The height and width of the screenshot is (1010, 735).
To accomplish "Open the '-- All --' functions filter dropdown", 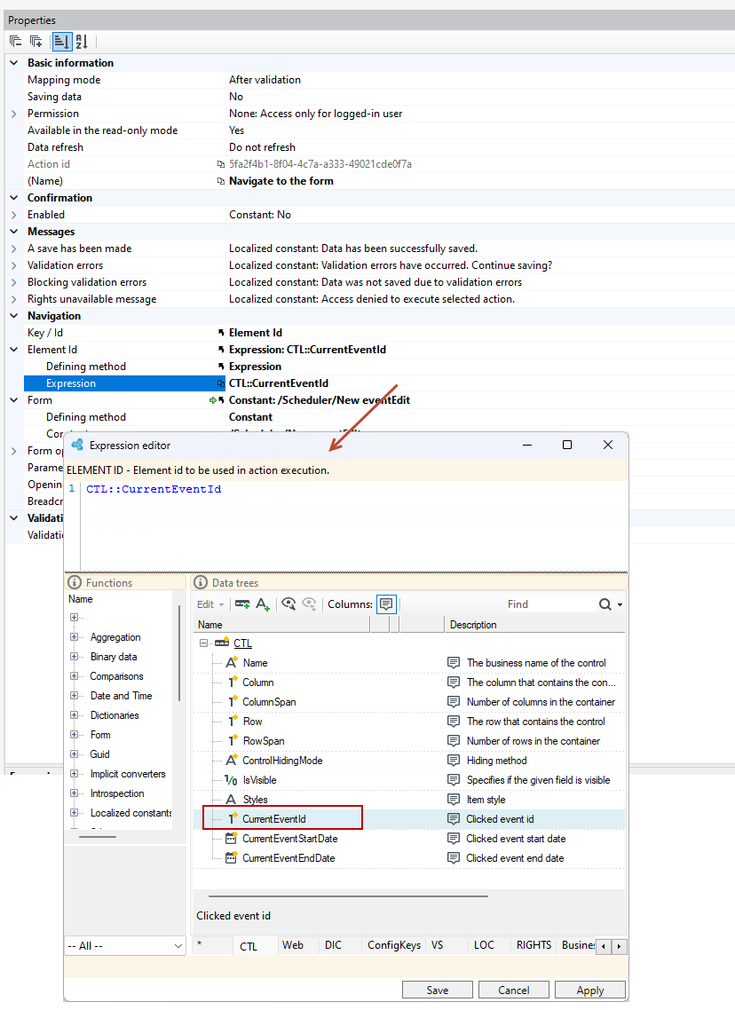I will click(x=126, y=945).
